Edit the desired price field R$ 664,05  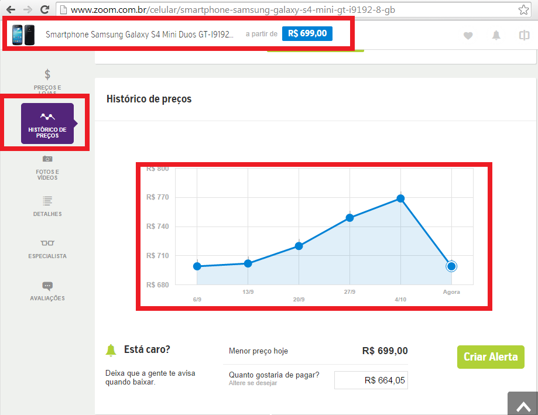pos(371,380)
